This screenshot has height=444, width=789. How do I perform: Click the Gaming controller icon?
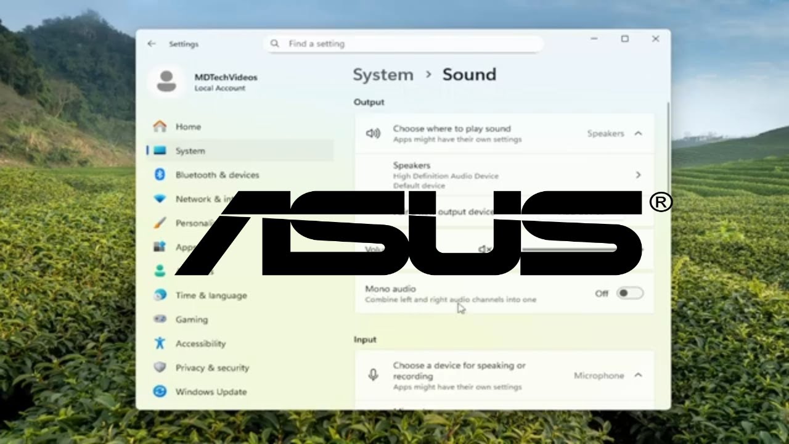pyautogui.click(x=160, y=319)
